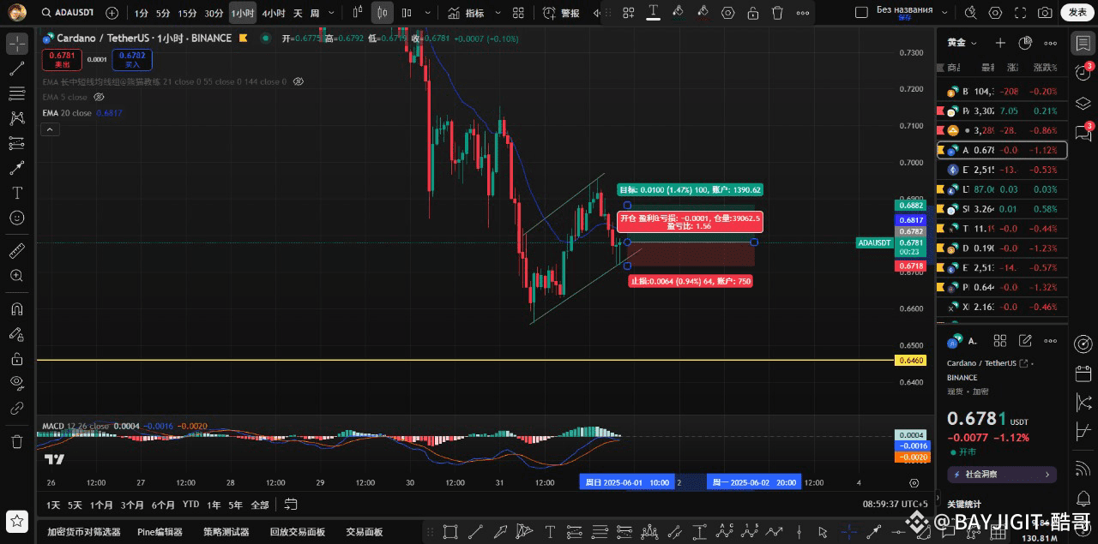
Task: Create an alert via 警报 button
Action: [562, 13]
